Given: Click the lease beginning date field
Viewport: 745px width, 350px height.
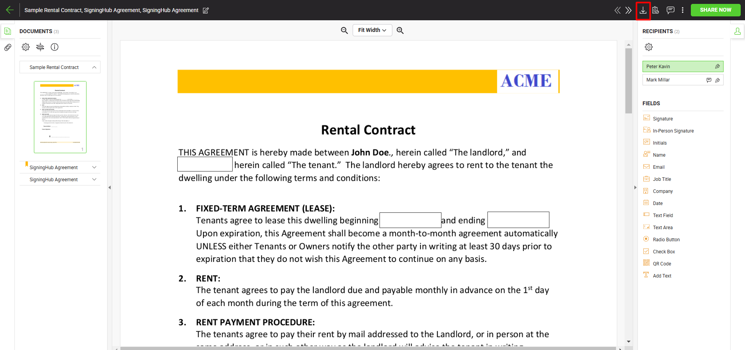Looking at the screenshot, I should 410,220.
